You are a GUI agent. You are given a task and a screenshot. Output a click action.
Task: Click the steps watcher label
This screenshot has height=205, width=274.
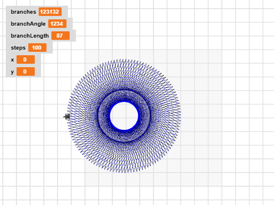18,48
